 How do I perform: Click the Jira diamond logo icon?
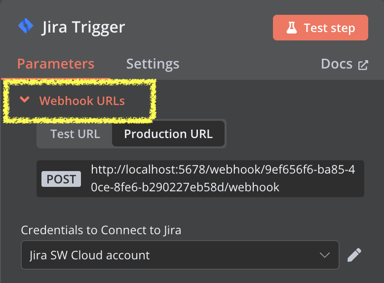click(x=26, y=26)
